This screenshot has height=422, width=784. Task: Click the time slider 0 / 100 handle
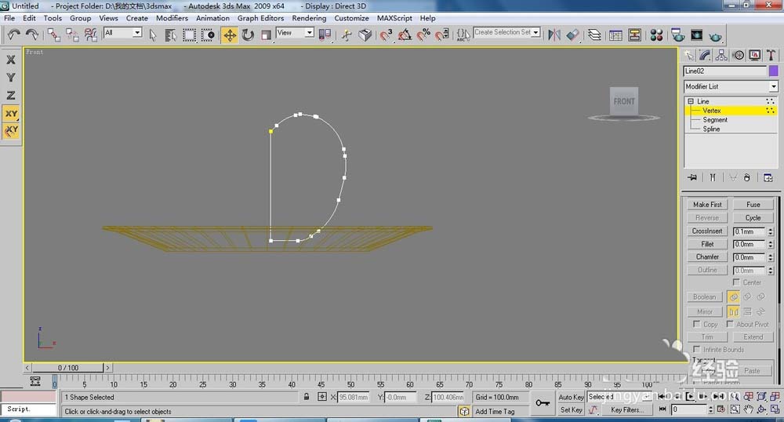click(68, 368)
